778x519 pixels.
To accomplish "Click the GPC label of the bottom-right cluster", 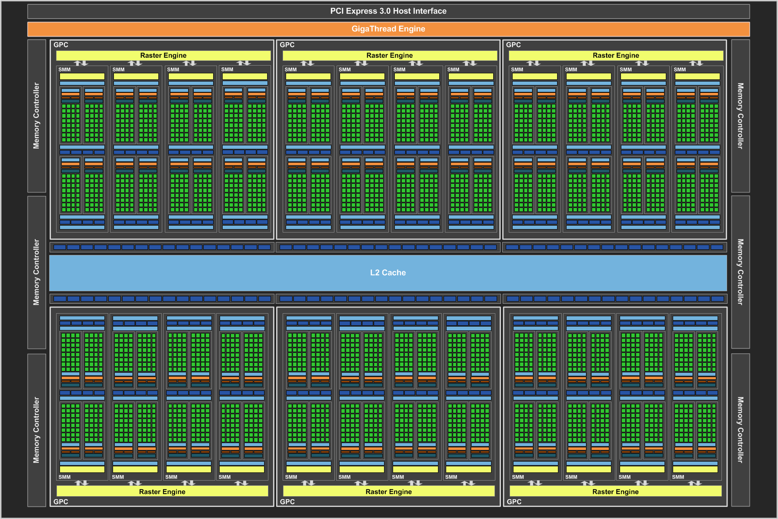I will (514, 502).
